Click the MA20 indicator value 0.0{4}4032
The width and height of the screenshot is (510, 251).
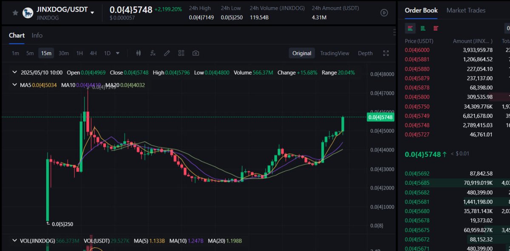click(x=133, y=85)
